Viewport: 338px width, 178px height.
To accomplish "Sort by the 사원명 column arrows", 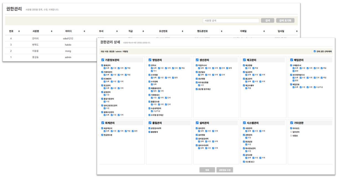I will (51, 31).
